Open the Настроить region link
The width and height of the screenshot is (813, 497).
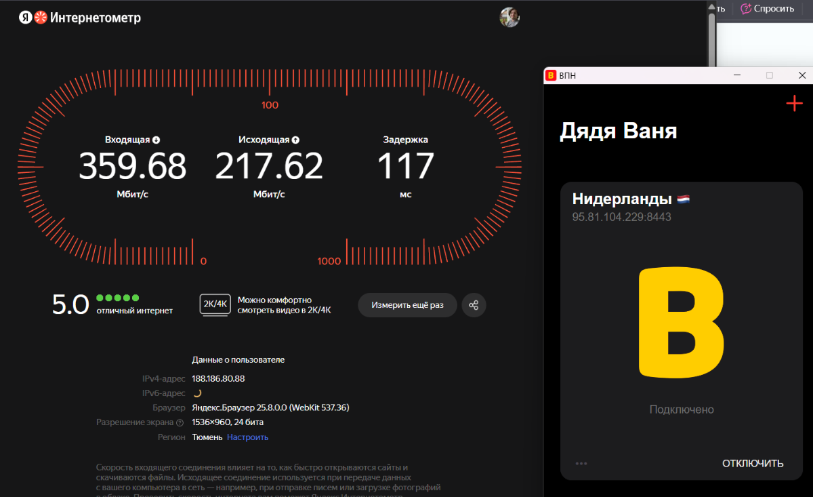247,437
